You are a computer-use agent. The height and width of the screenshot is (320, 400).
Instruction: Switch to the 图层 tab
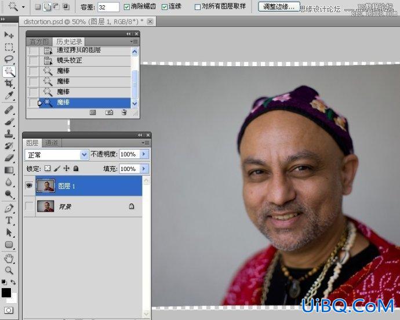tap(32, 143)
